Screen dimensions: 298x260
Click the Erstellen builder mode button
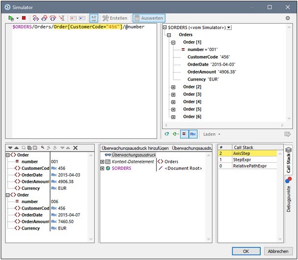coord(115,18)
